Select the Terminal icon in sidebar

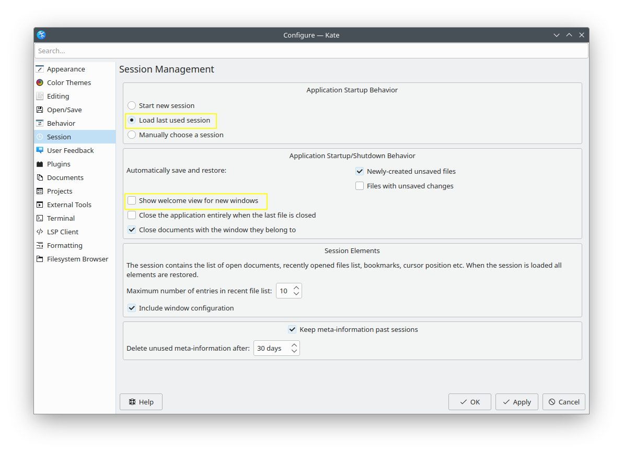(40, 218)
